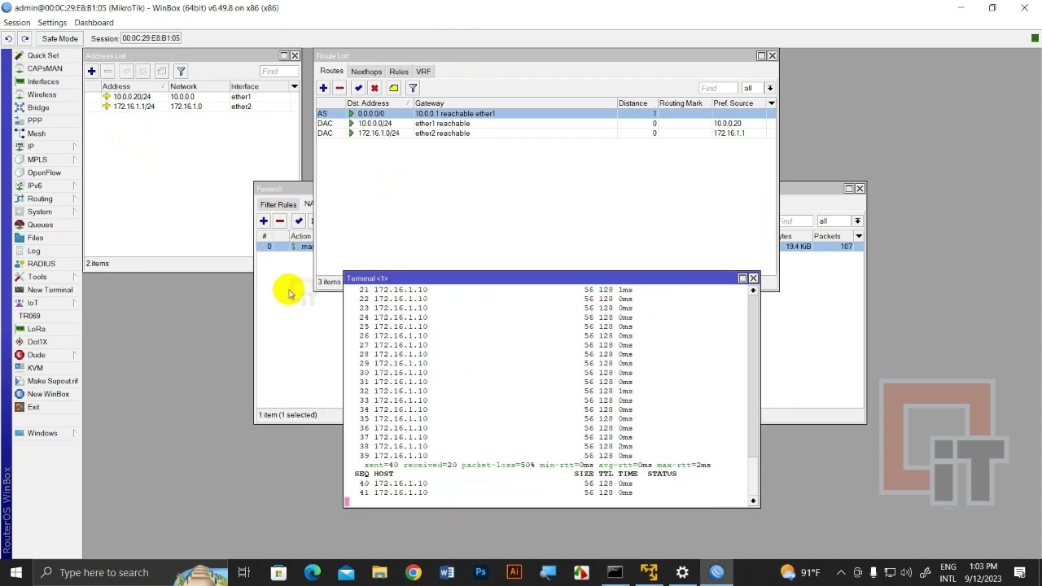The image size is (1042, 586).
Task: Open Photoshop from taskbar
Action: click(480, 572)
